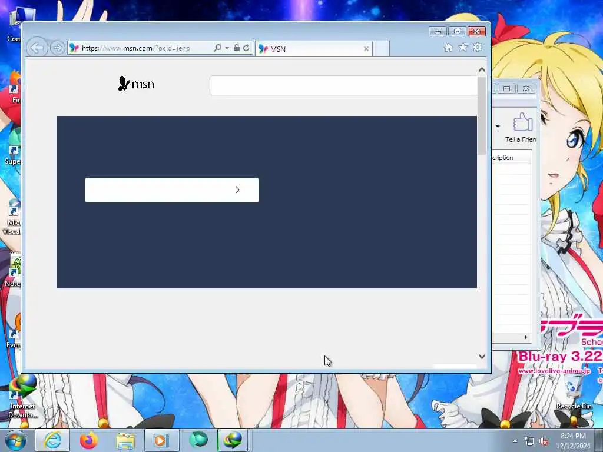
Task: Maximize the background download manager window
Action: coord(507,89)
